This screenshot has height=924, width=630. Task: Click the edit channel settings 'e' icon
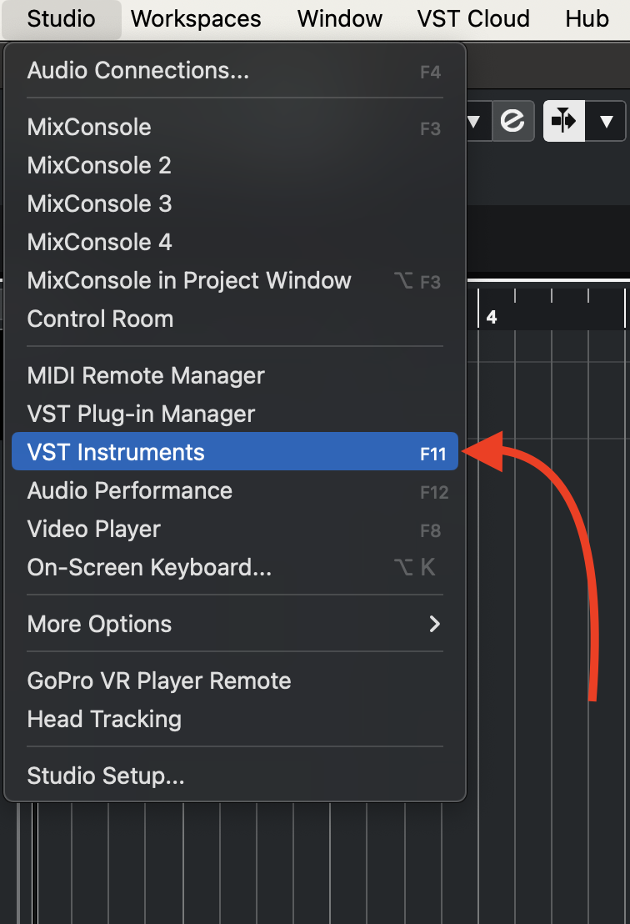click(512, 122)
